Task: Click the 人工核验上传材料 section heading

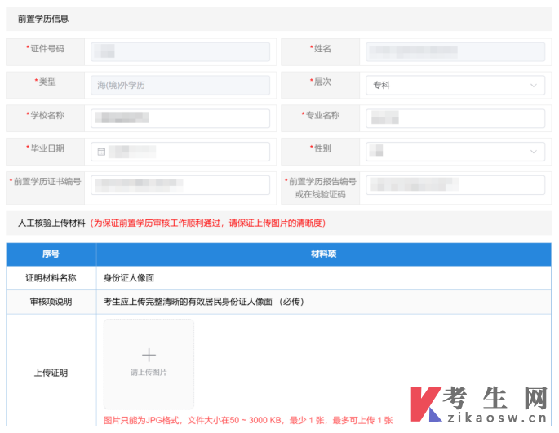Action: [51, 223]
